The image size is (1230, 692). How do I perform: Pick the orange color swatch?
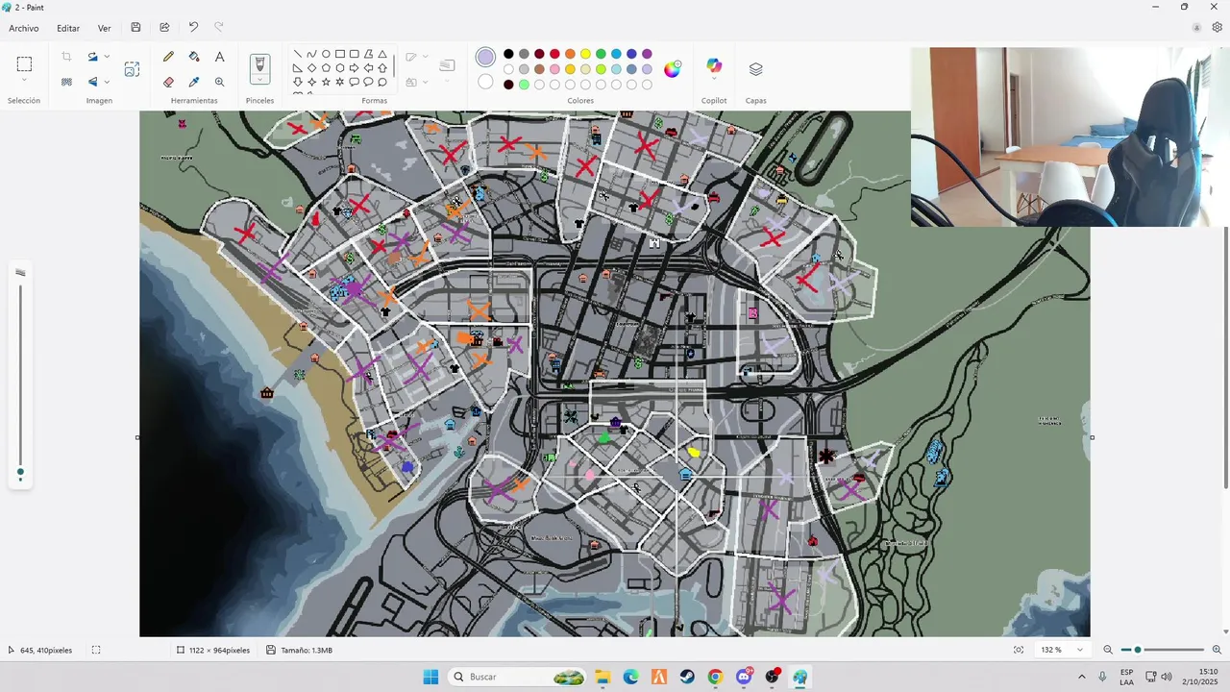[570, 54]
